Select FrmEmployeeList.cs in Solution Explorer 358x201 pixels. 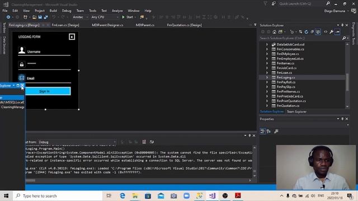click(290, 59)
